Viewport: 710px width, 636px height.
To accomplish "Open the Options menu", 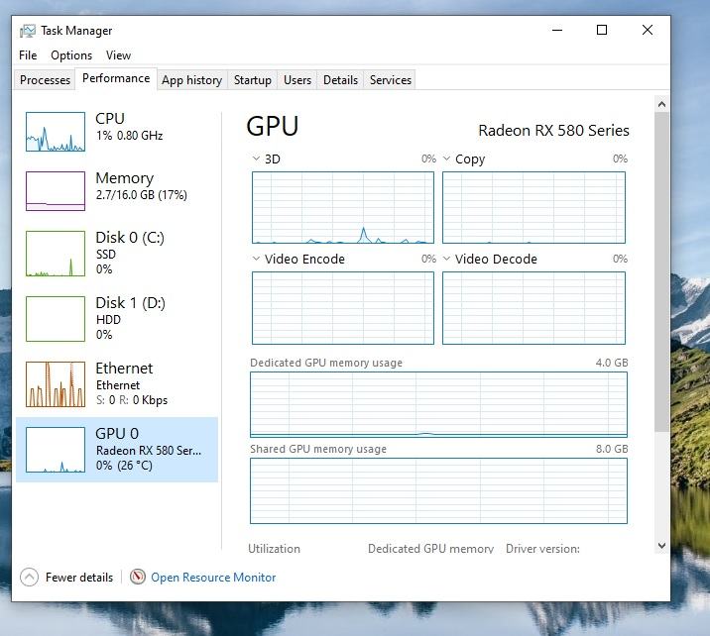I will tap(71, 55).
